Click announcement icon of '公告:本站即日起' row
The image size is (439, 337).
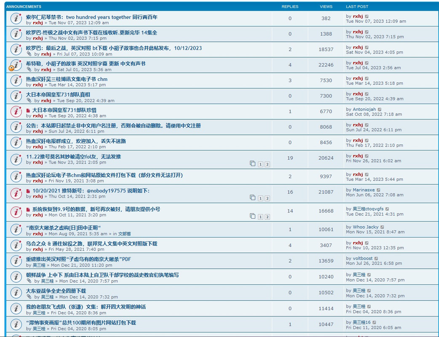pyautogui.click(x=16, y=127)
